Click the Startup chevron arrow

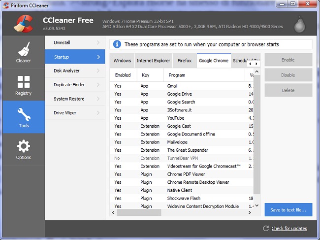pyautogui.click(x=98, y=57)
